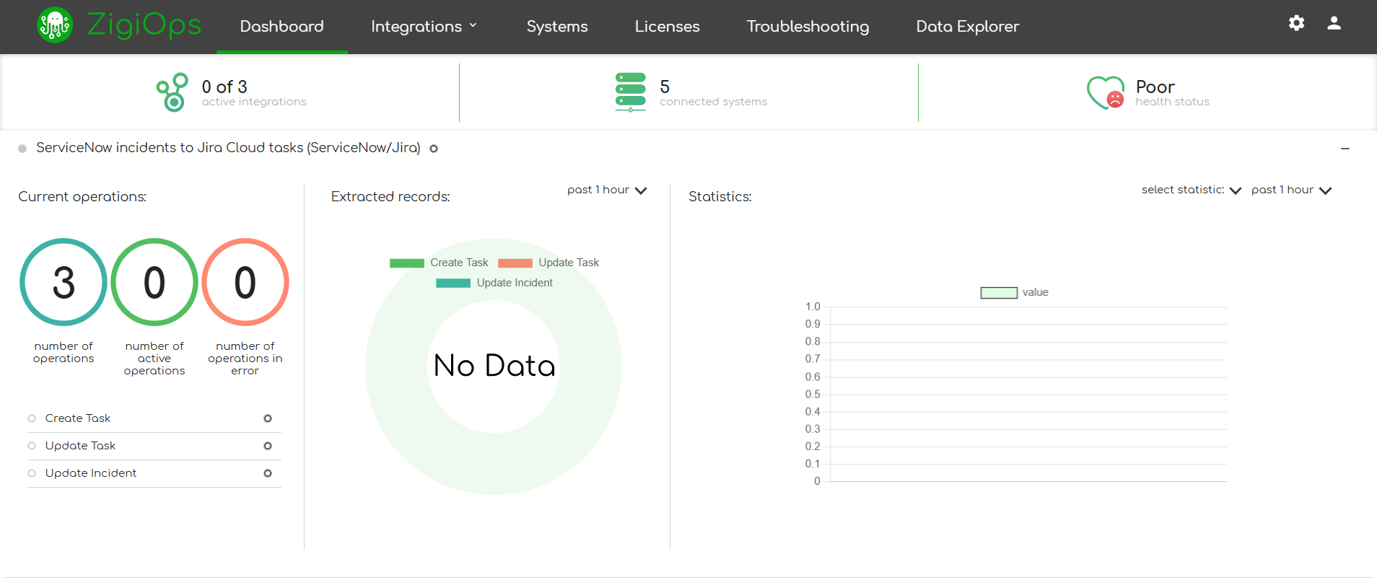Click the active integrations node icon
This screenshot has width=1377, height=580.
pyautogui.click(x=172, y=92)
